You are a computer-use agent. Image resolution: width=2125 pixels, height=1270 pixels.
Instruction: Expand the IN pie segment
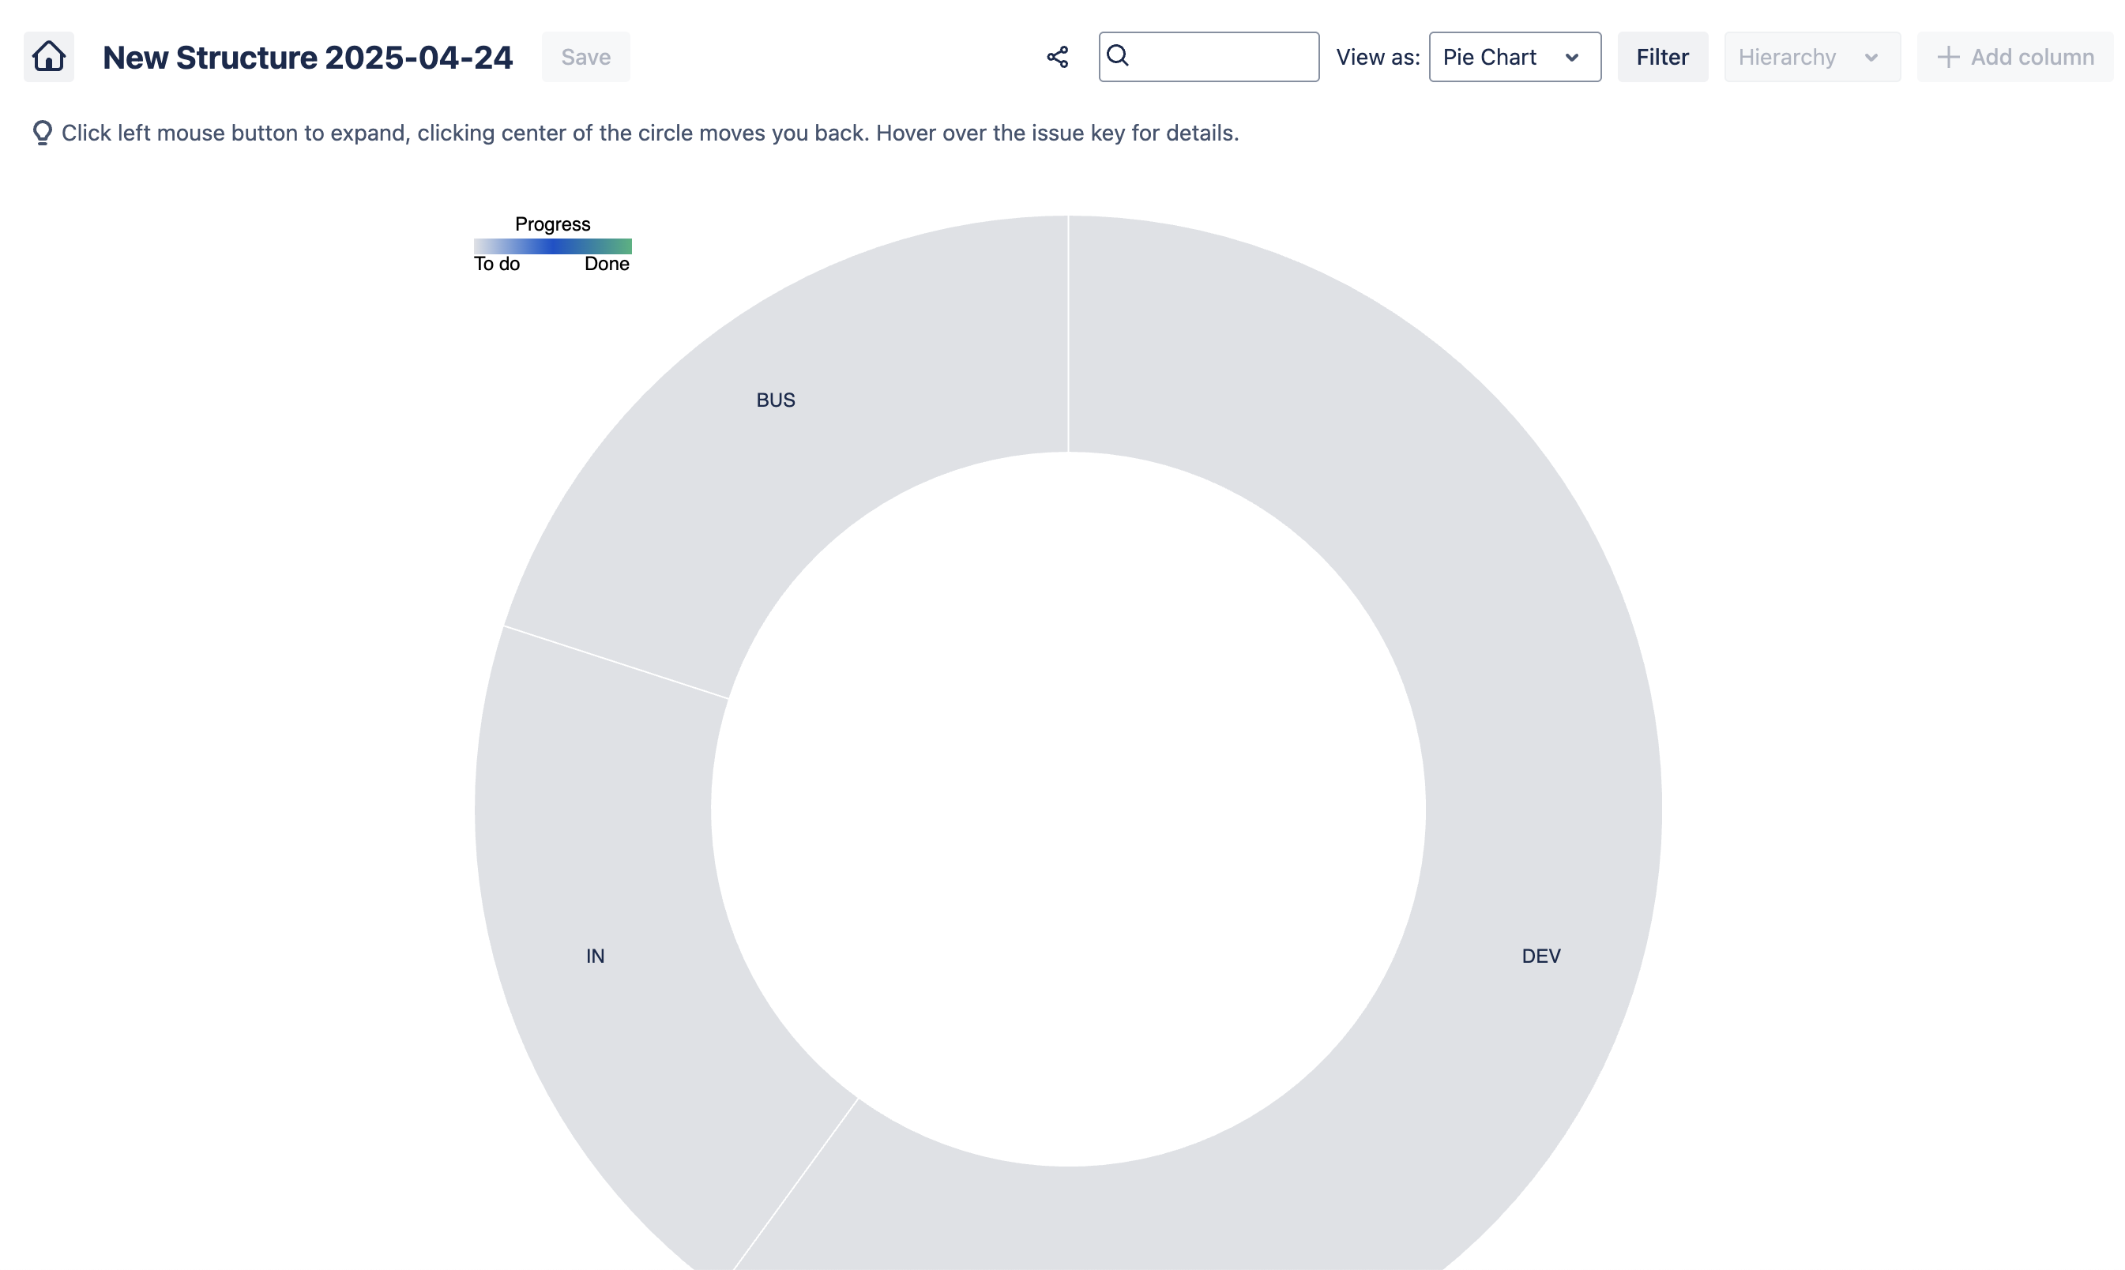tap(595, 956)
